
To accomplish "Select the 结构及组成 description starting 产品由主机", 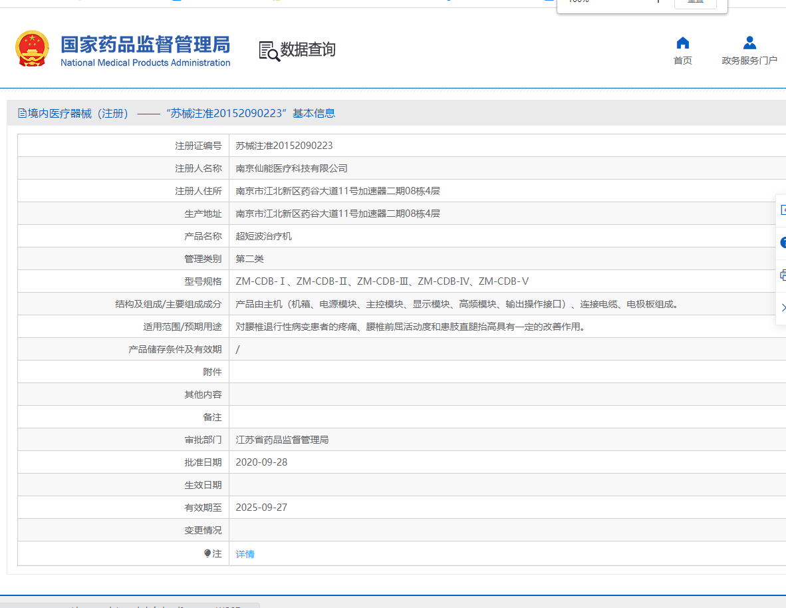I will click(x=457, y=304).
